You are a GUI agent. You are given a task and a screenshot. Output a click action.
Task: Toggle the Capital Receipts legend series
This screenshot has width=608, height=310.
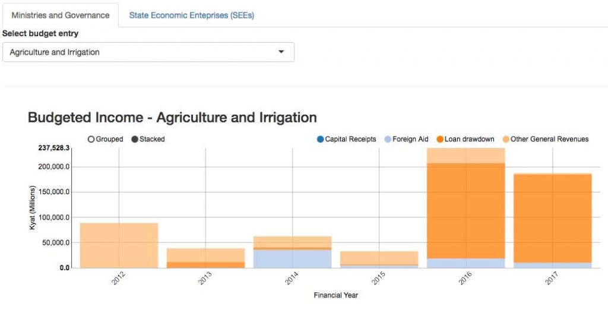click(347, 139)
